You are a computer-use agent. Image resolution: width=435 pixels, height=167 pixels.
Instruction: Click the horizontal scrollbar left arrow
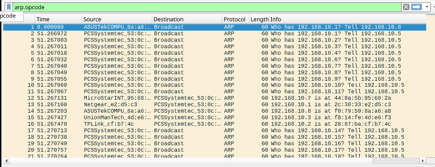pos(6,161)
